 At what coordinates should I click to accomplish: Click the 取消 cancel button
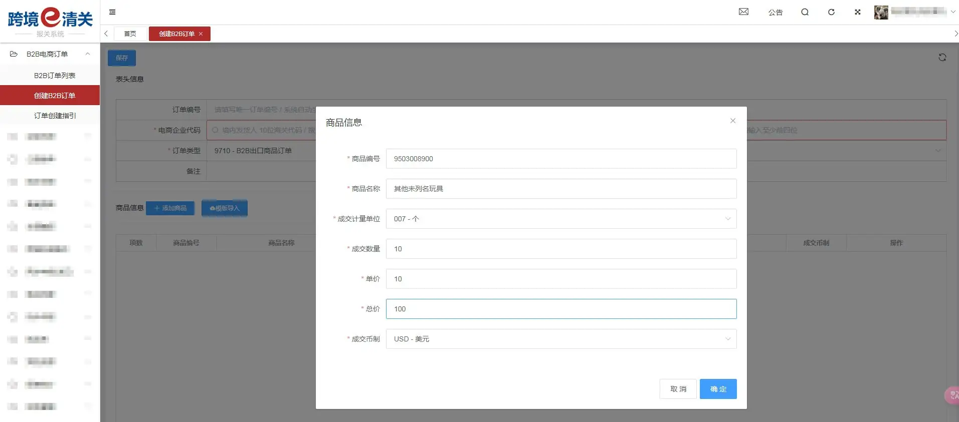[x=678, y=389]
